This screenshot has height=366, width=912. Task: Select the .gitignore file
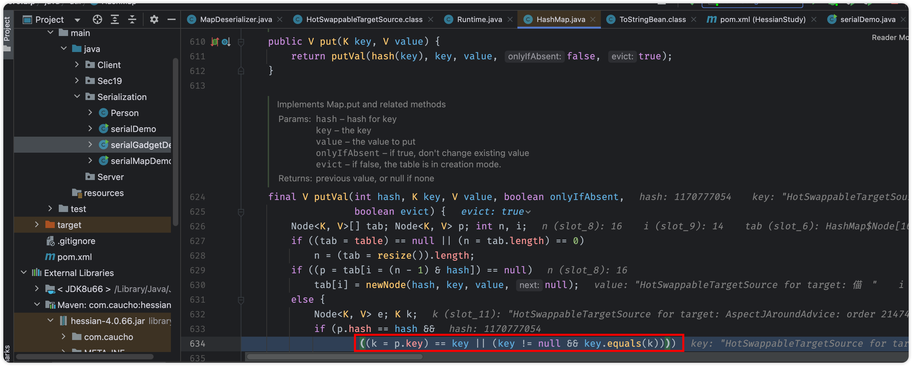pos(76,241)
